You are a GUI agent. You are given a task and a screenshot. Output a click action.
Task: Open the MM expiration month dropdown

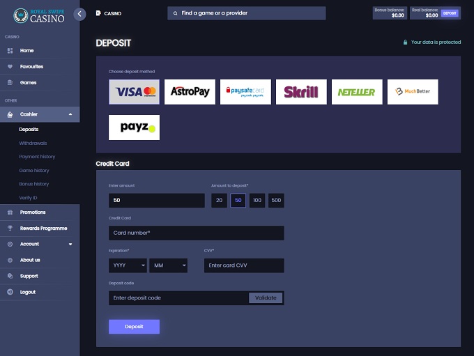[168, 265]
